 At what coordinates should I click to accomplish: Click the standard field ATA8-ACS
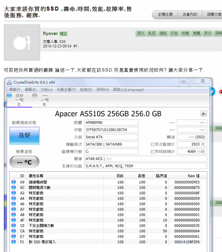point(146,159)
